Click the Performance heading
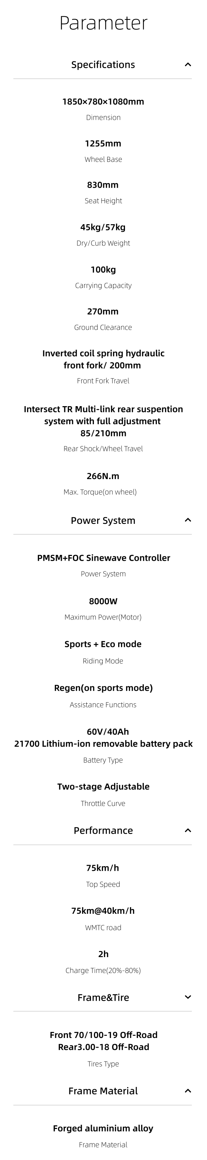207x1160 pixels. pos(103,830)
